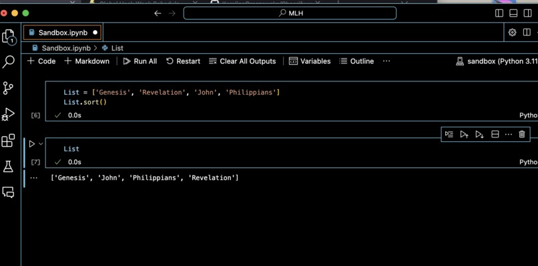538x266 pixels.
Task: Open cell toolbar more actions ellipsis
Action: [x=509, y=135]
